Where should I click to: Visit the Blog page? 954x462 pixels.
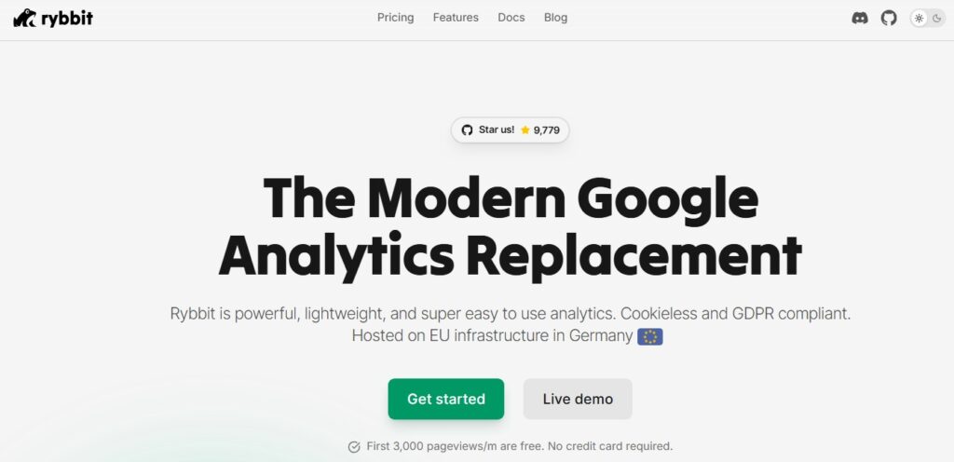point(555,18)
